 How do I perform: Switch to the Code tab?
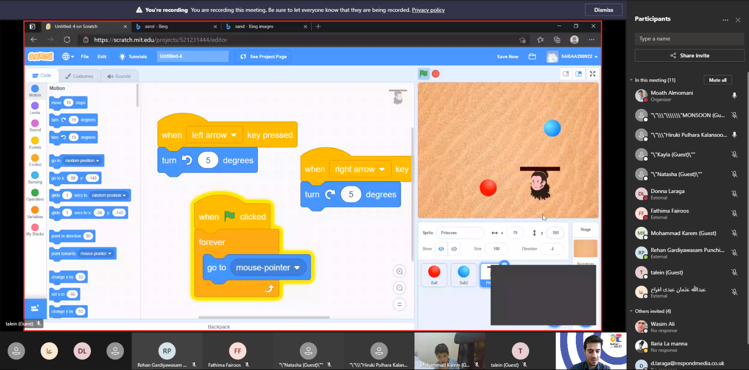42,75
